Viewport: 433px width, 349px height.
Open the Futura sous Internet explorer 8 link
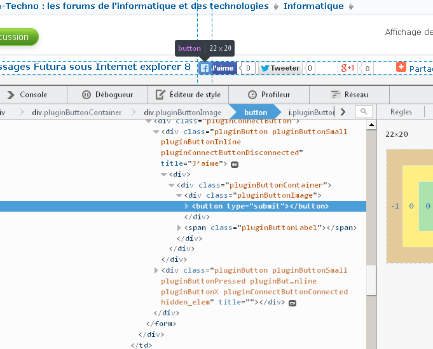tap(95, 67)
